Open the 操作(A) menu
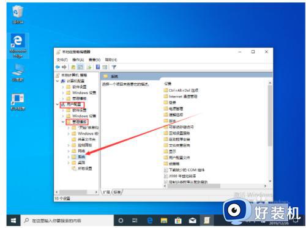306x228 pixels. pos(78,60)
